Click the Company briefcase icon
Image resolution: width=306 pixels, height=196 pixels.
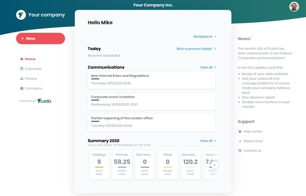click(22, 88)
